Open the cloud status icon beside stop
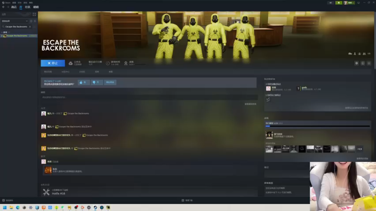 click(70, 63)
